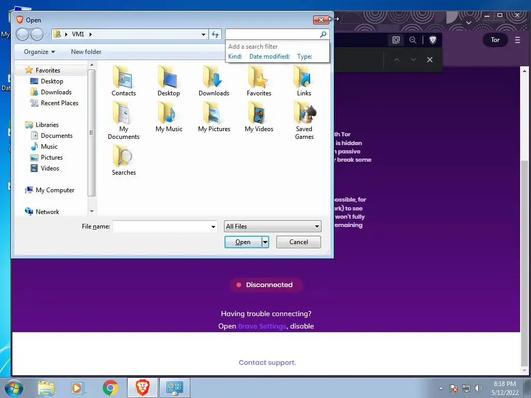Viewport: 531px width, 398px height.
Task: Select the Searches folder
Action: click(x=123, y=160)
